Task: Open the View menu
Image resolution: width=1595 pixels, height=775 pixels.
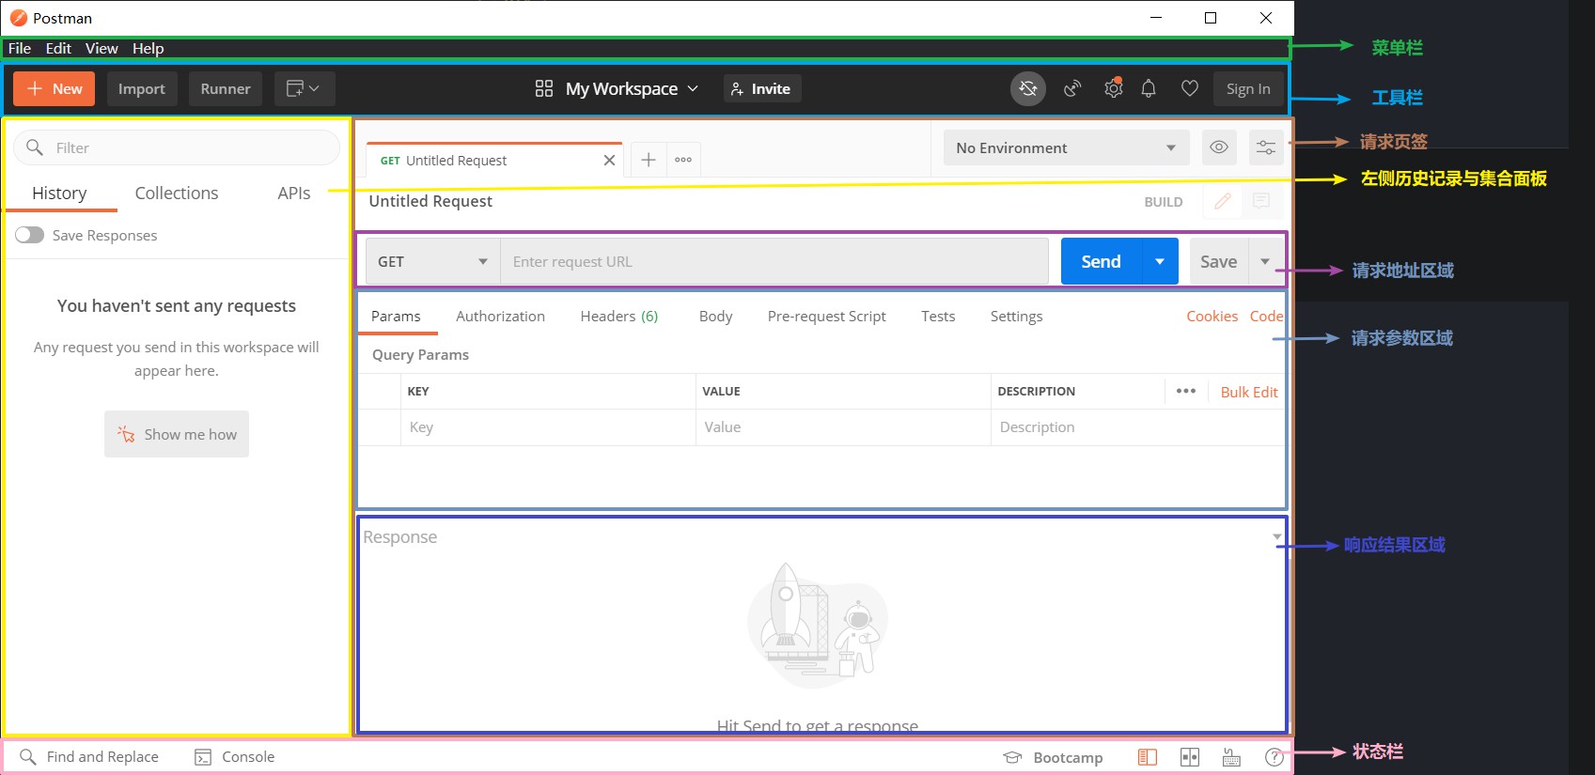Action: click(x=102, y=48)
